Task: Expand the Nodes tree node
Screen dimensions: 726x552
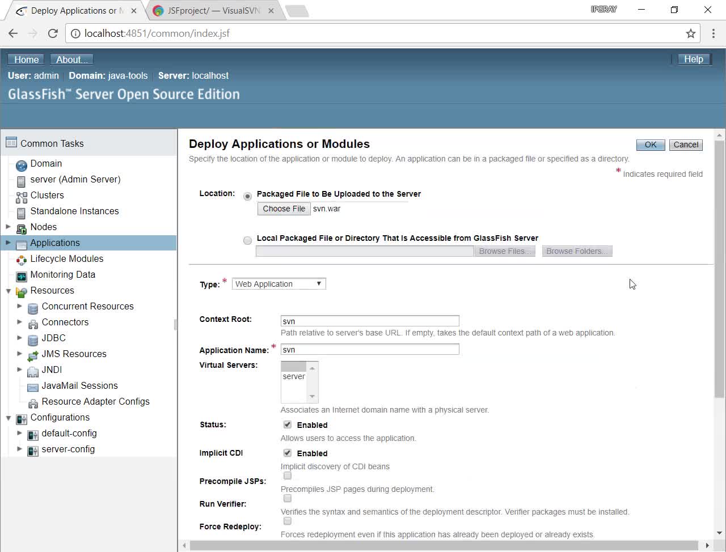Action: 8,227
